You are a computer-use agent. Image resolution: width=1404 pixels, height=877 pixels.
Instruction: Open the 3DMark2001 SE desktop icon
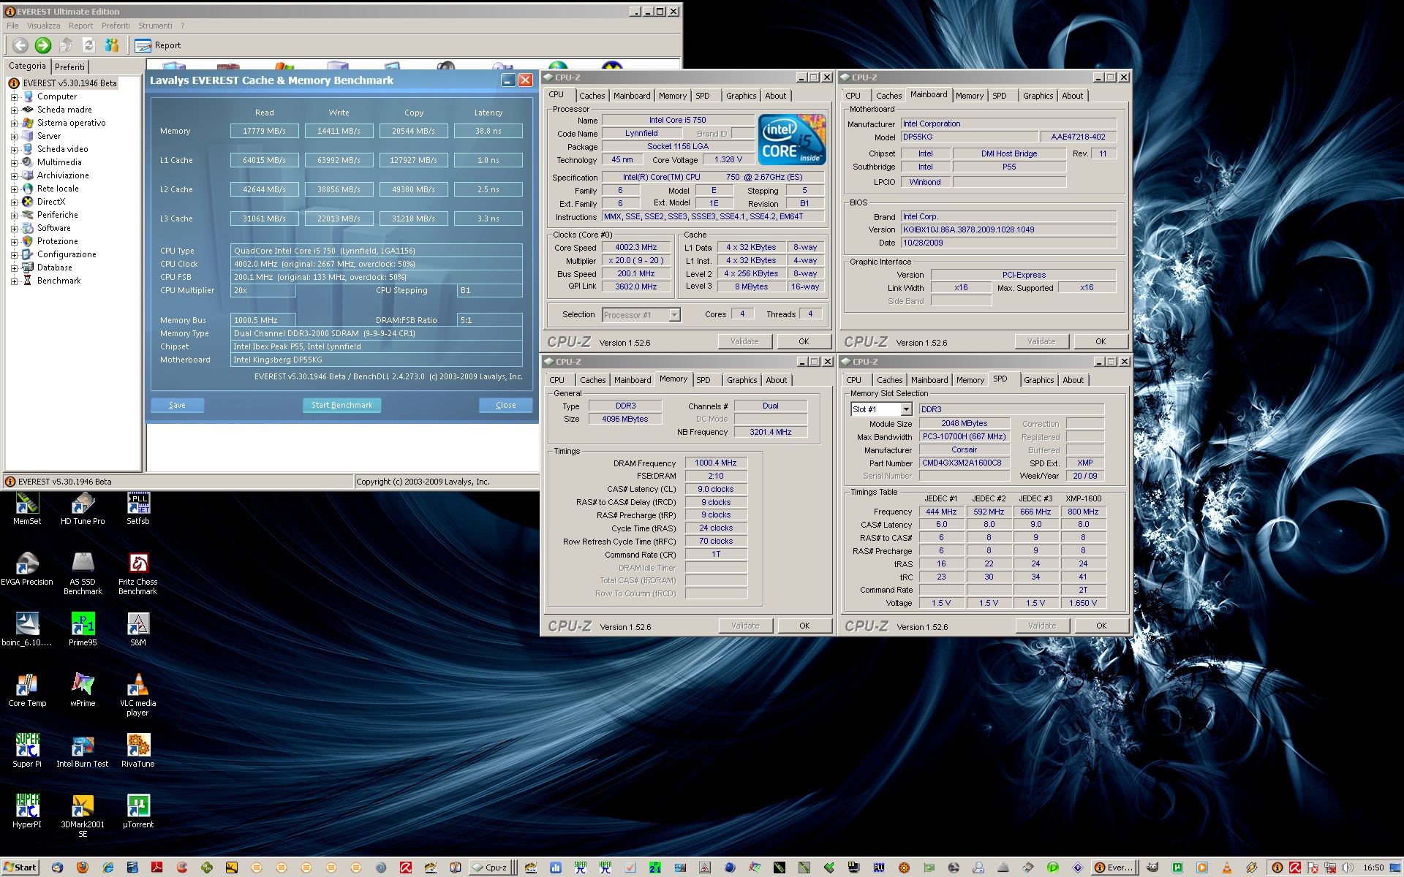[x=83, y=807]
